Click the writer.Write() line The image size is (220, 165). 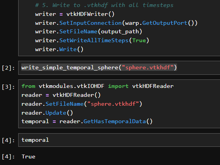(59, 49)
